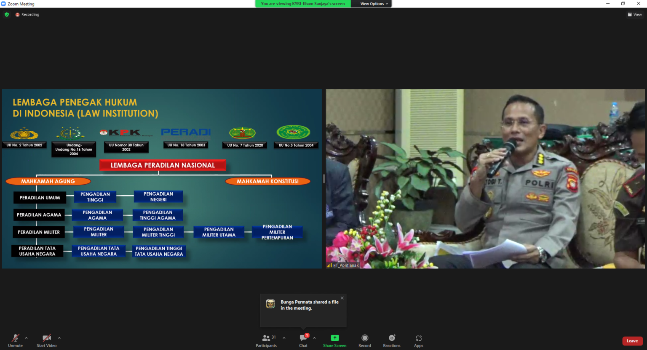647x350 pixels.
Task: Open the Chat panel
Action: point(303,340)
